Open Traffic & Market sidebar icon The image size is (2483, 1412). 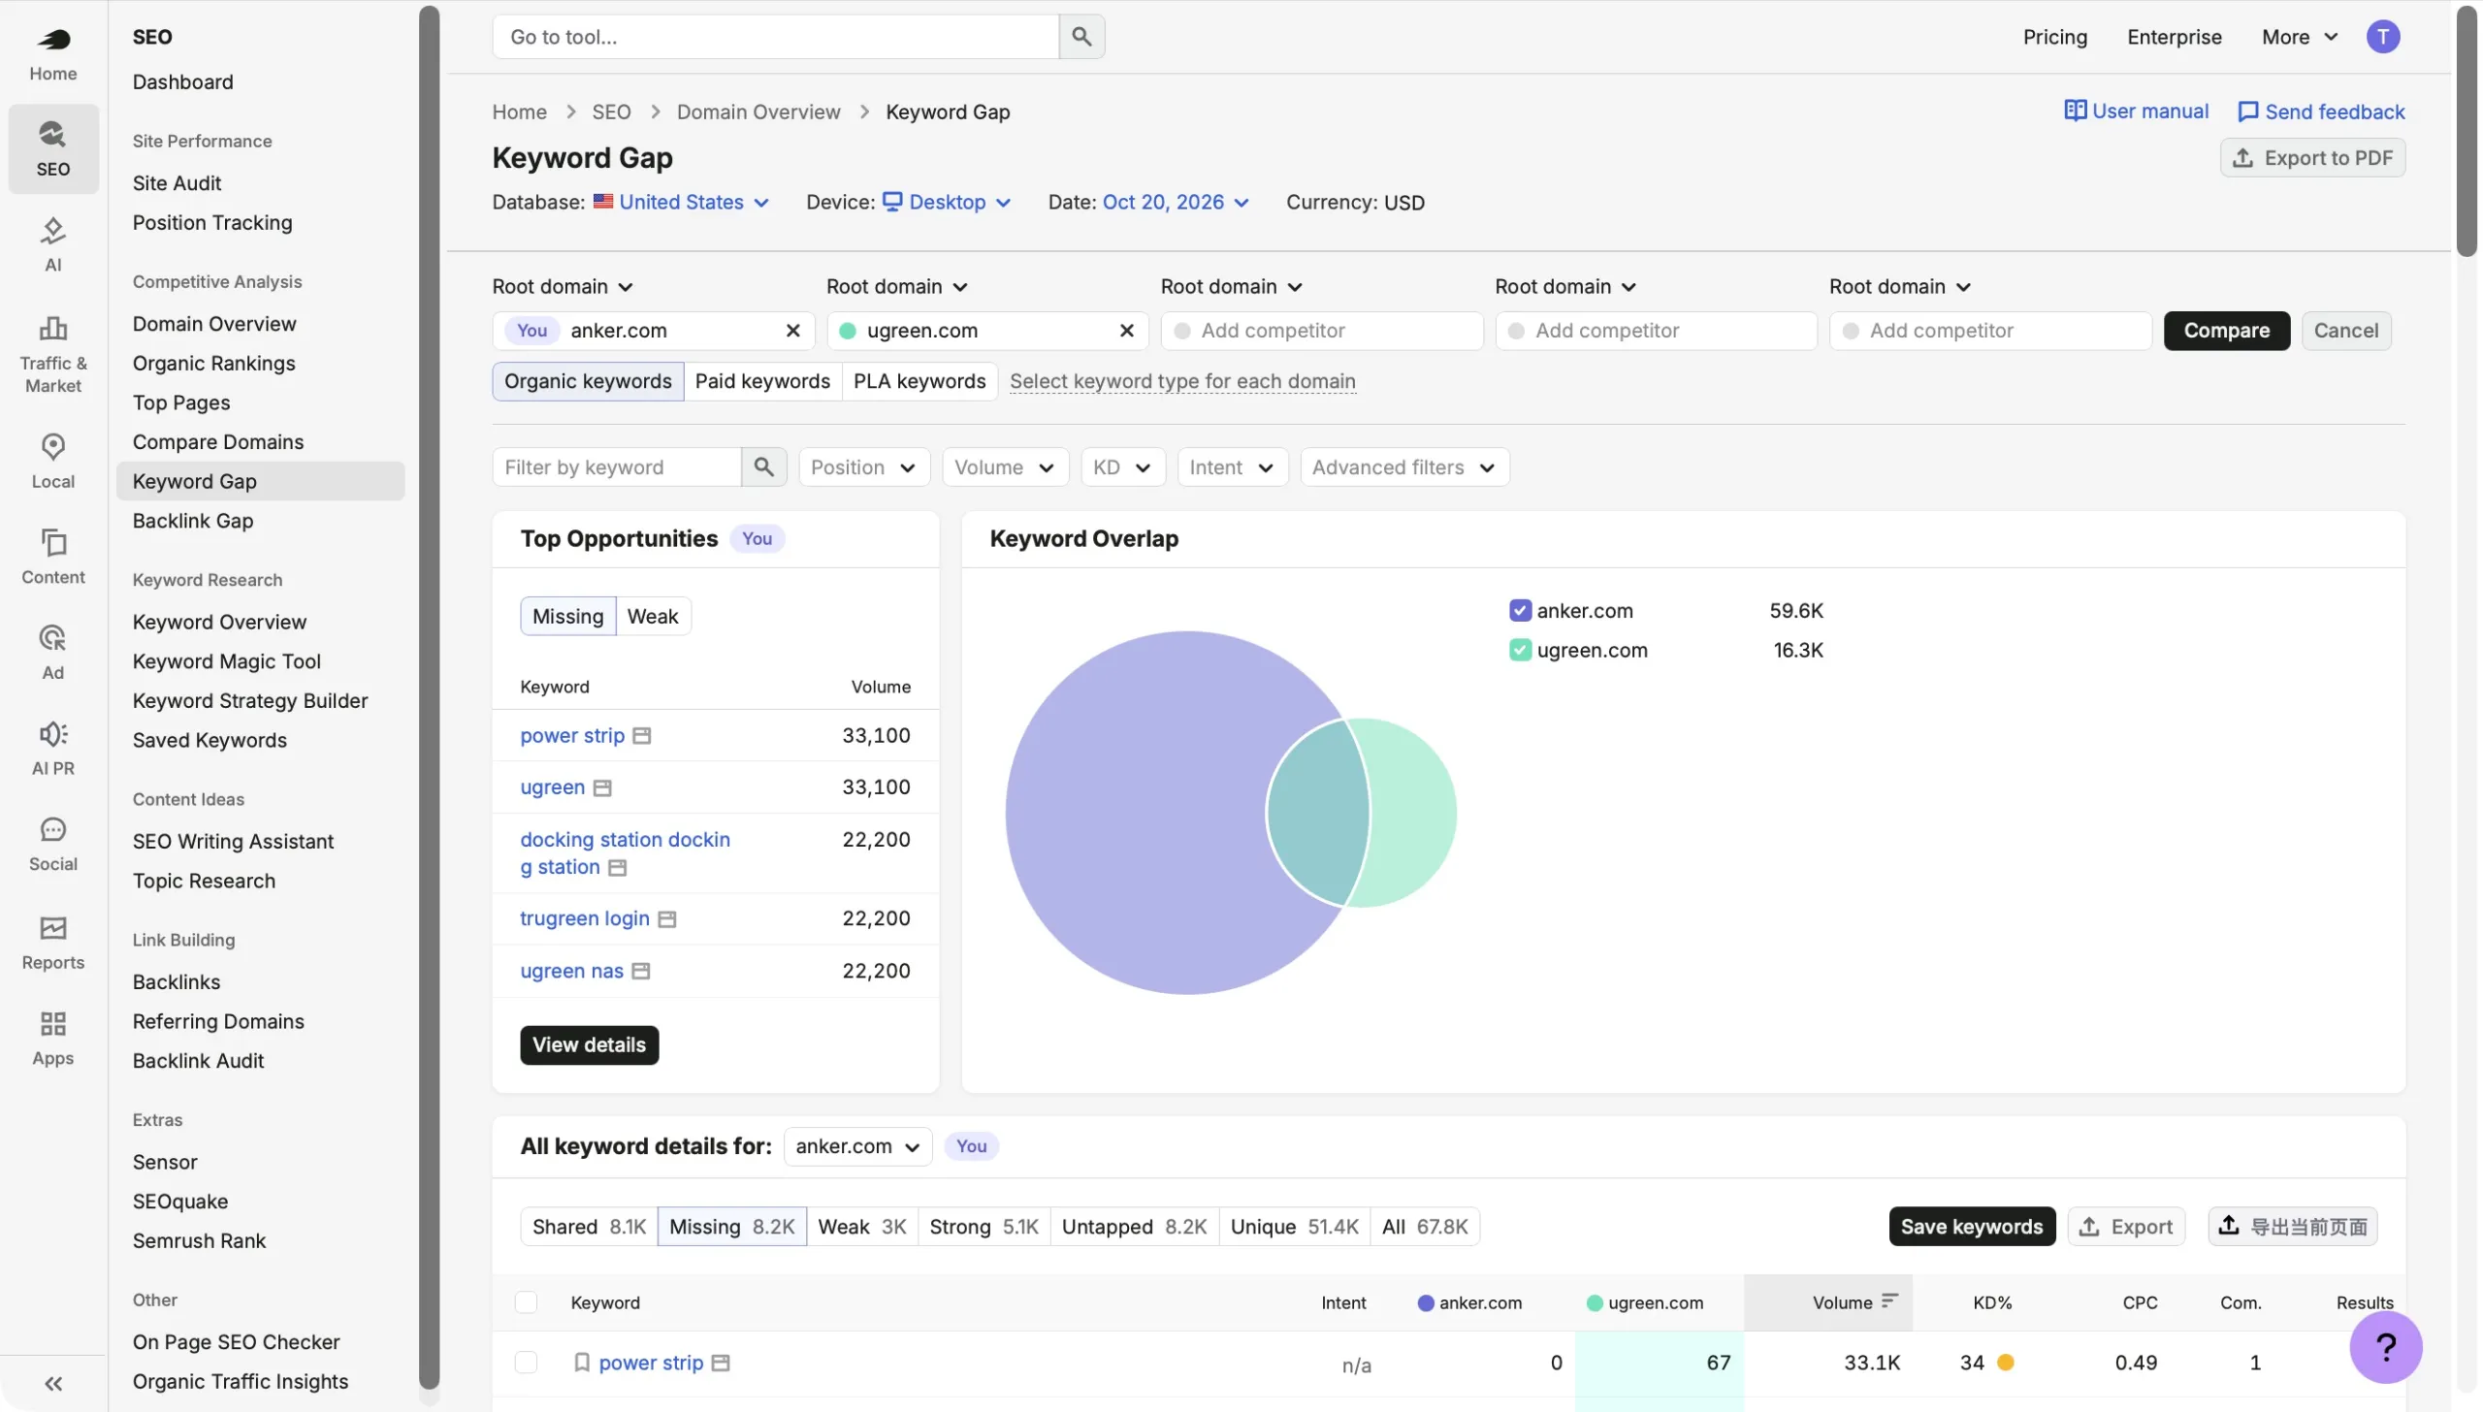point(52,353)
